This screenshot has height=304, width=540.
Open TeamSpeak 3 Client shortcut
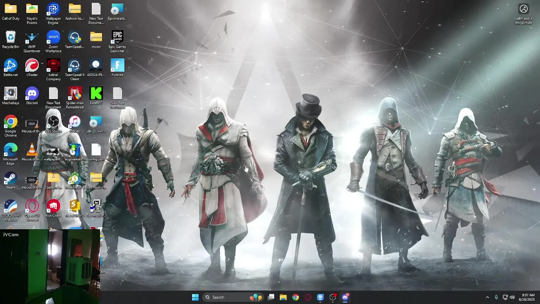75,70
